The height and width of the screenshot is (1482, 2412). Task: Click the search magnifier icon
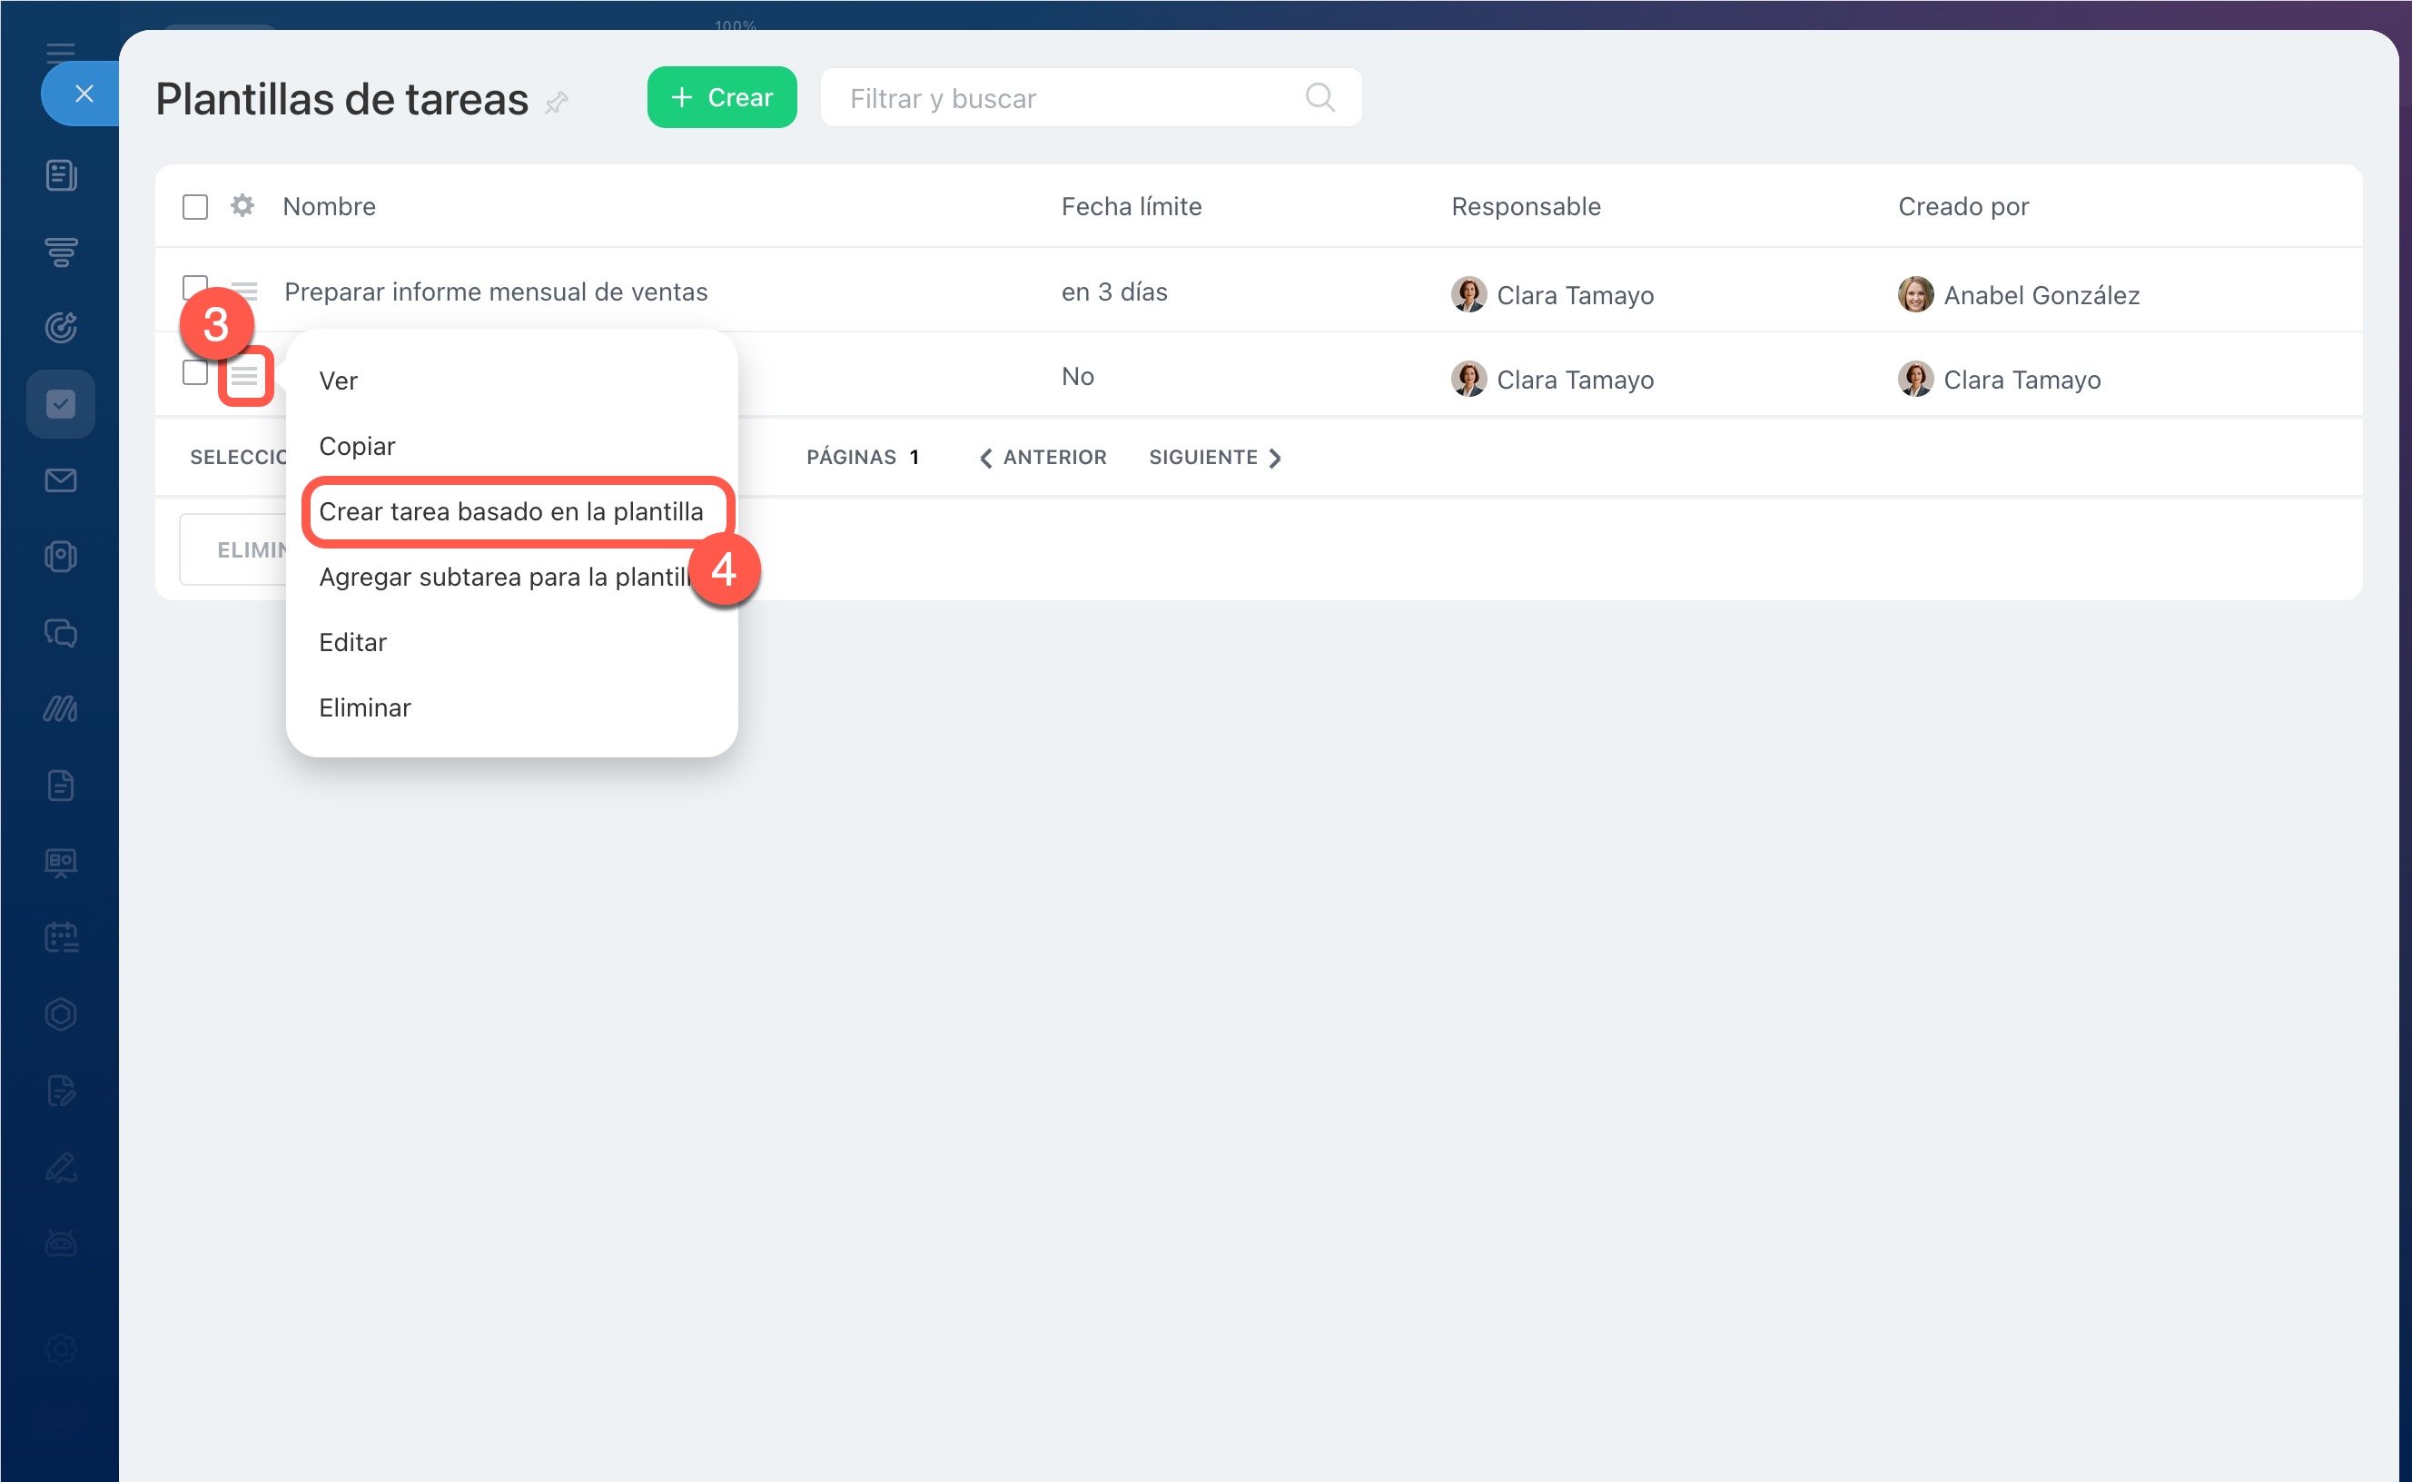(x=1320, y=97)
